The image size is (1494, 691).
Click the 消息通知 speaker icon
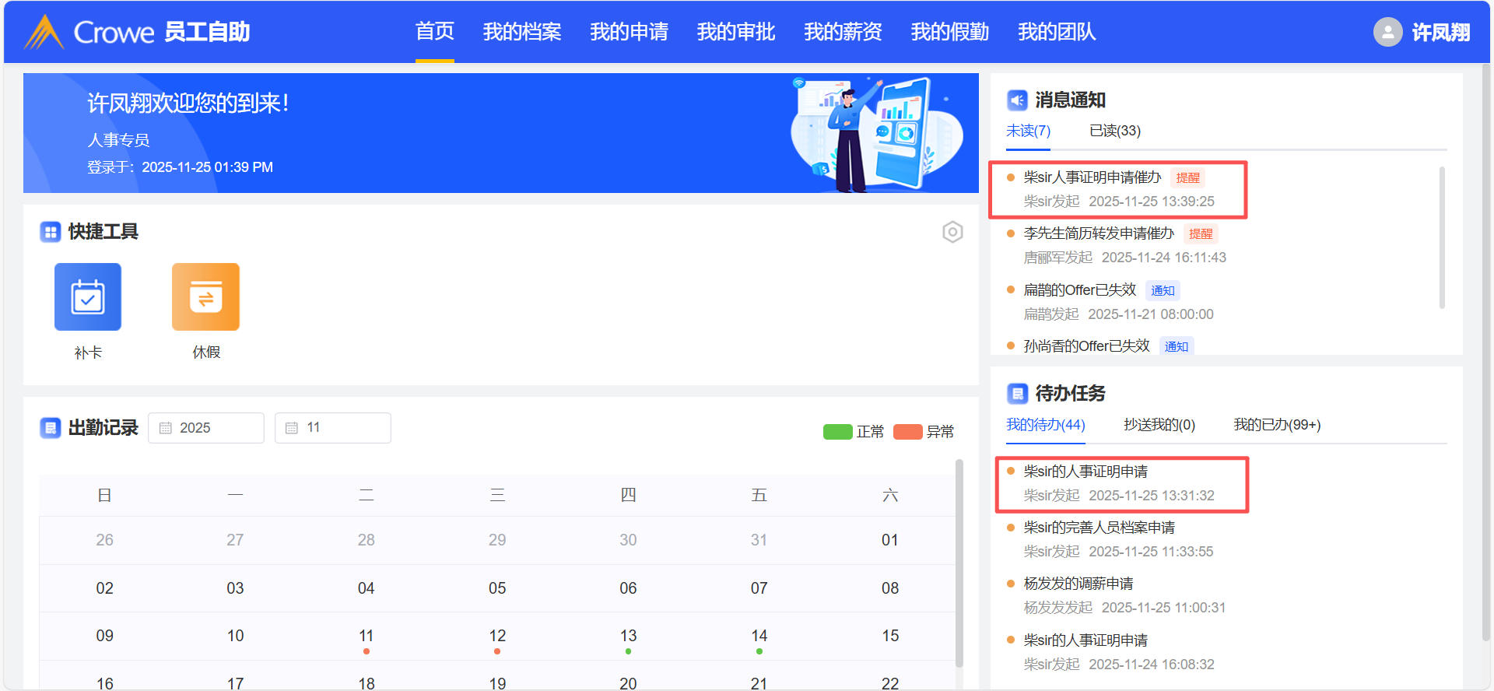click(1017, 100)
